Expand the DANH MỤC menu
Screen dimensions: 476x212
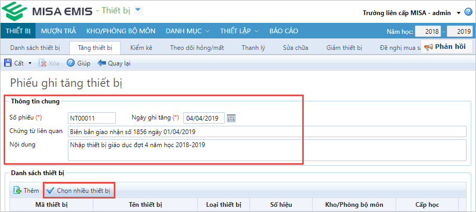point(187,31)
